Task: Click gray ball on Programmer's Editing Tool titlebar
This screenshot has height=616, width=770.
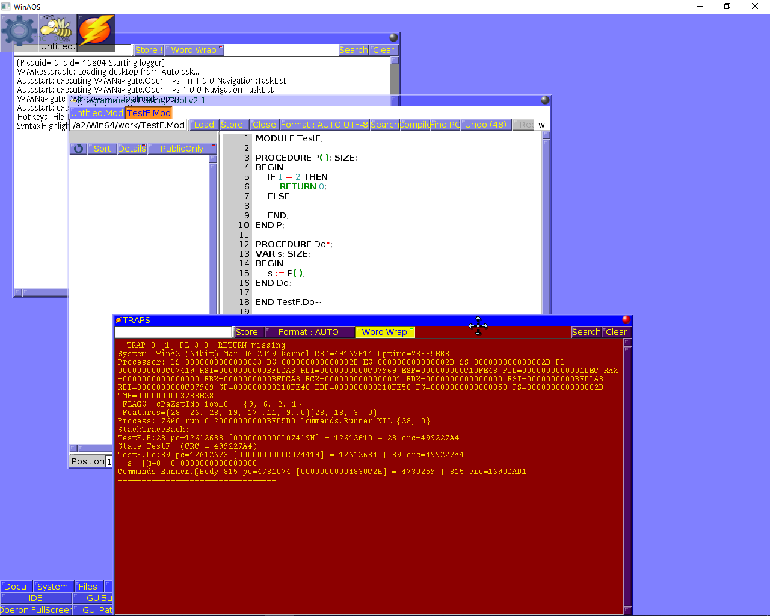Action: [x=545, y=100]
